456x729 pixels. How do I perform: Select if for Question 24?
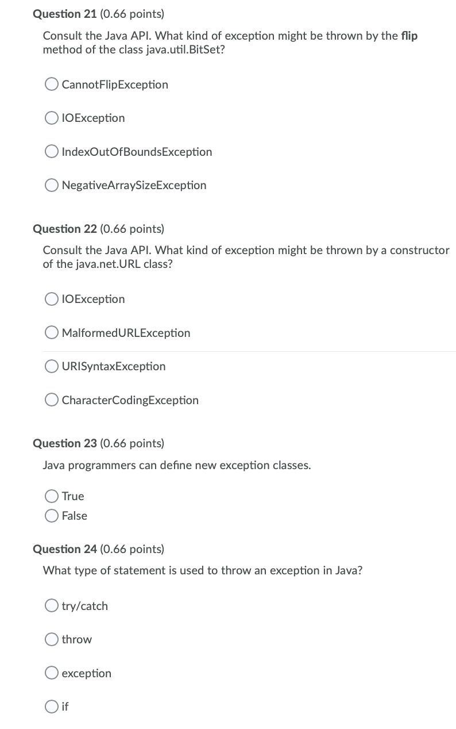pos(51,707)
